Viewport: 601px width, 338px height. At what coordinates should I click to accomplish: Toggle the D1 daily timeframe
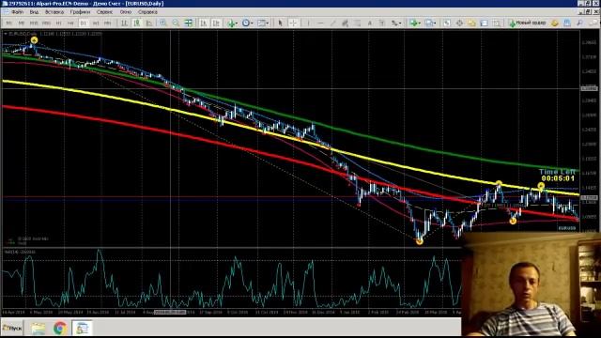coord(84,23)
